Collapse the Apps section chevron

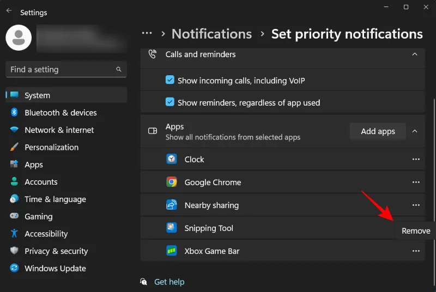point(415,131)
